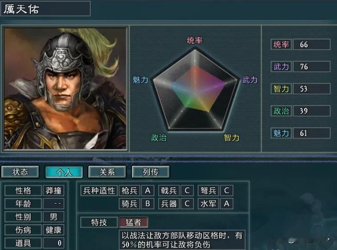Select the 武力 value field showing 76
The height and width of the screenshot is (250, 337).
click(x=311, y=66)
